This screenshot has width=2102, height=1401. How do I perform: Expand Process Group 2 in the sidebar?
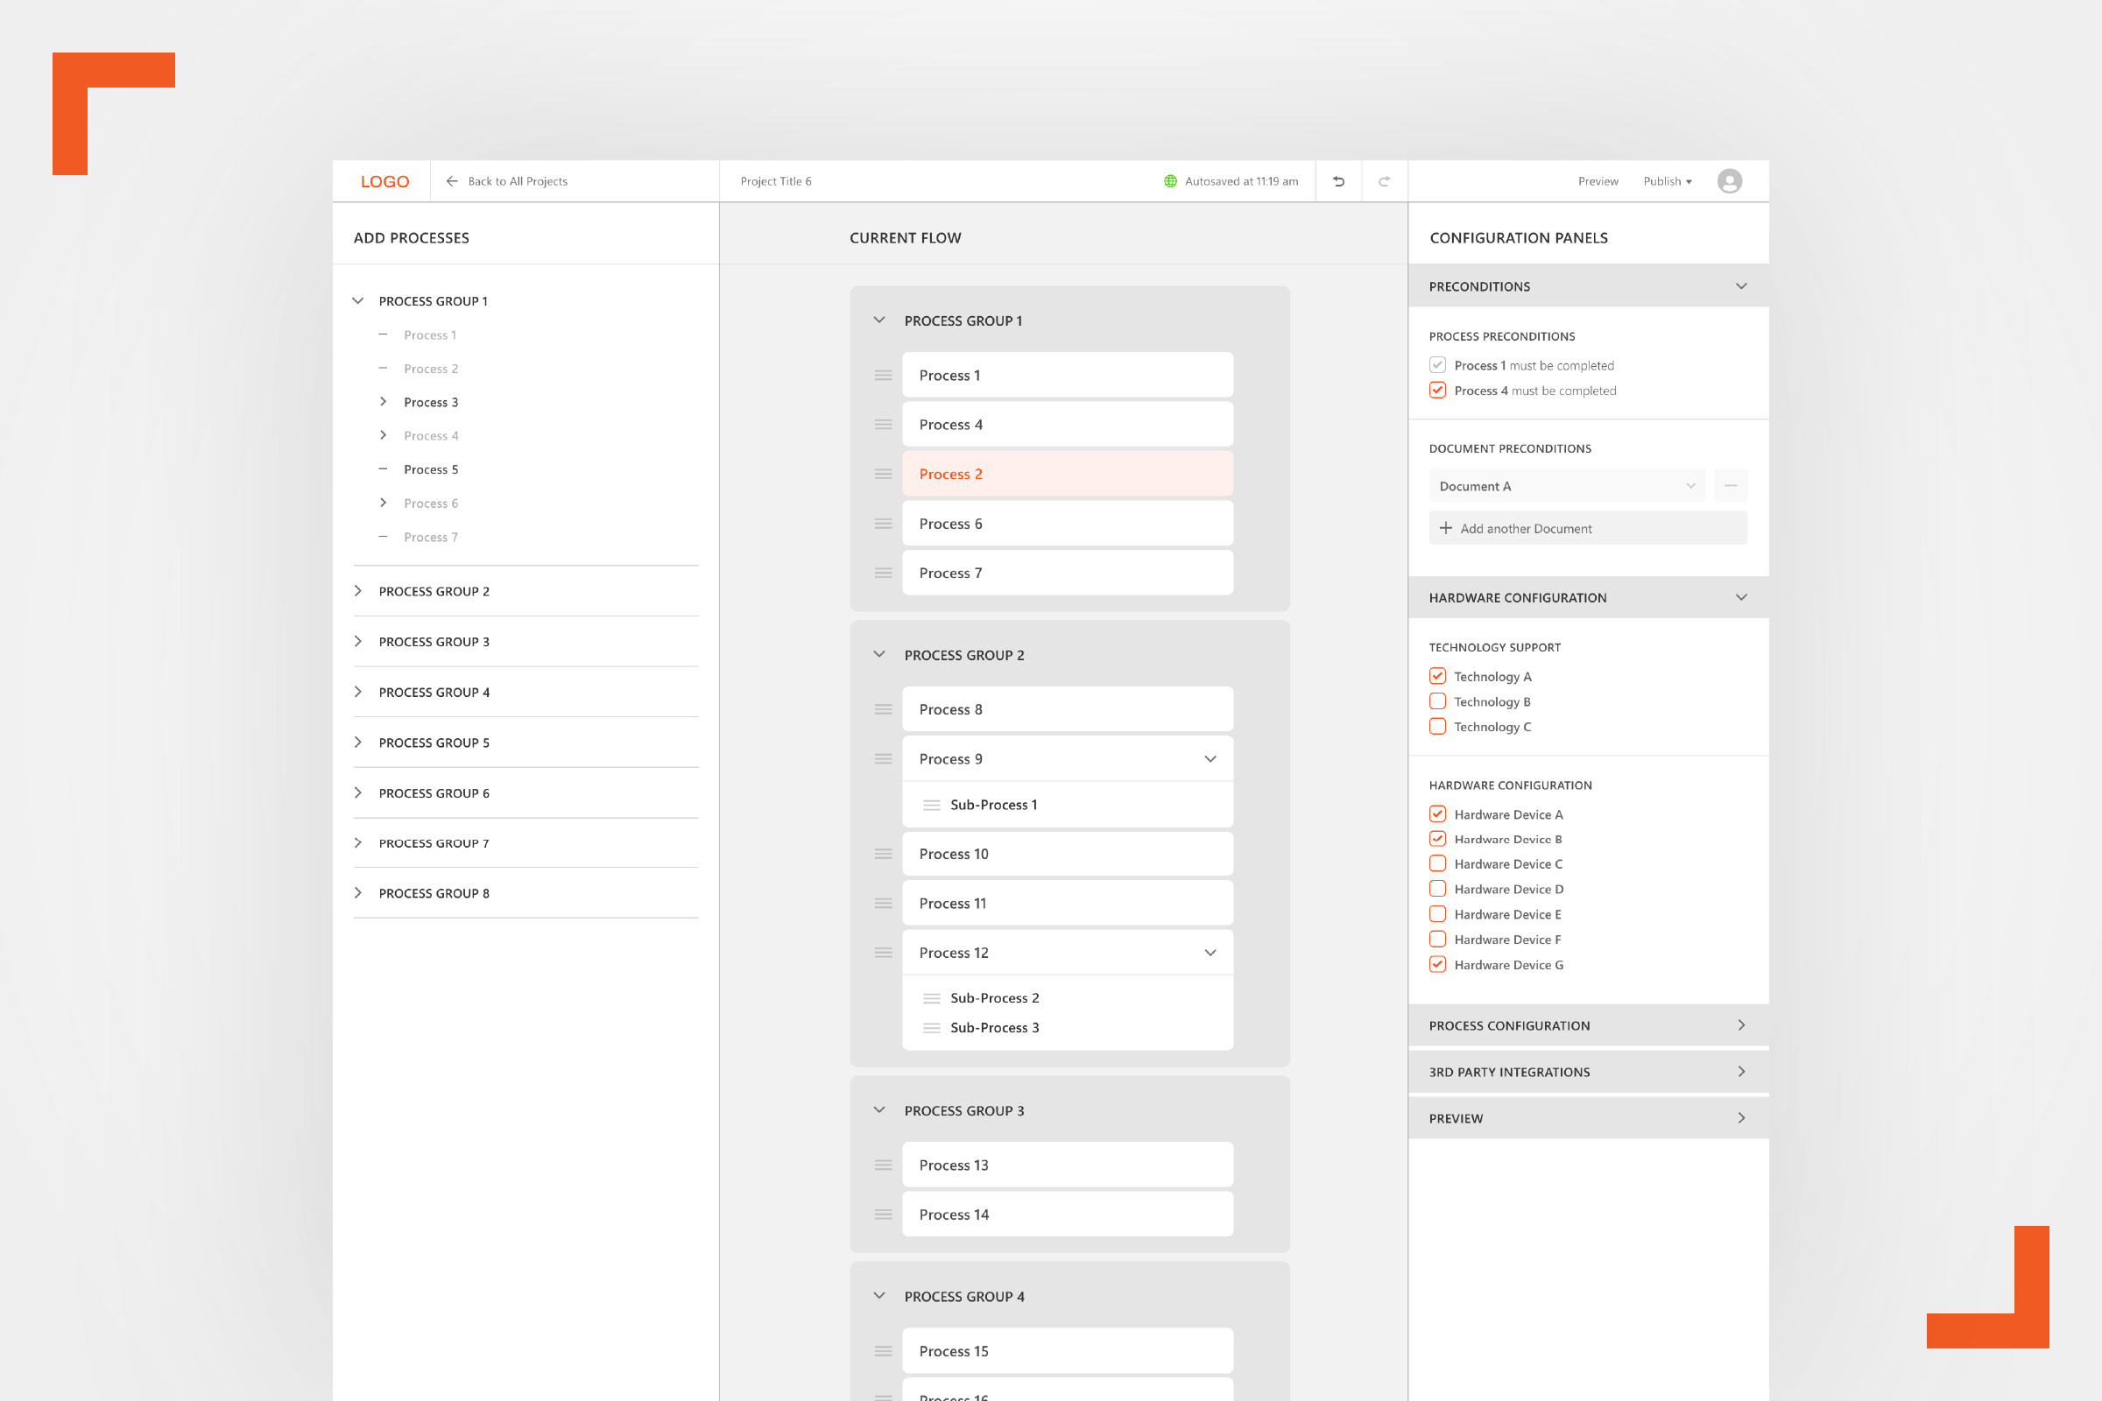tap(358, 592)
